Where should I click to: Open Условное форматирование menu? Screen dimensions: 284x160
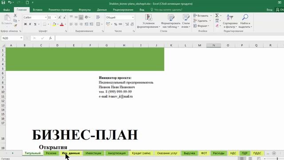pyautogui.click(x=149, y=21)
